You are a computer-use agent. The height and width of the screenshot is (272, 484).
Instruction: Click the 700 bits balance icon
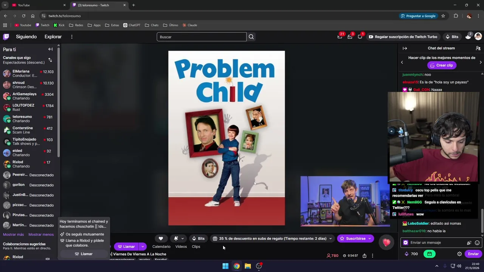407,254
